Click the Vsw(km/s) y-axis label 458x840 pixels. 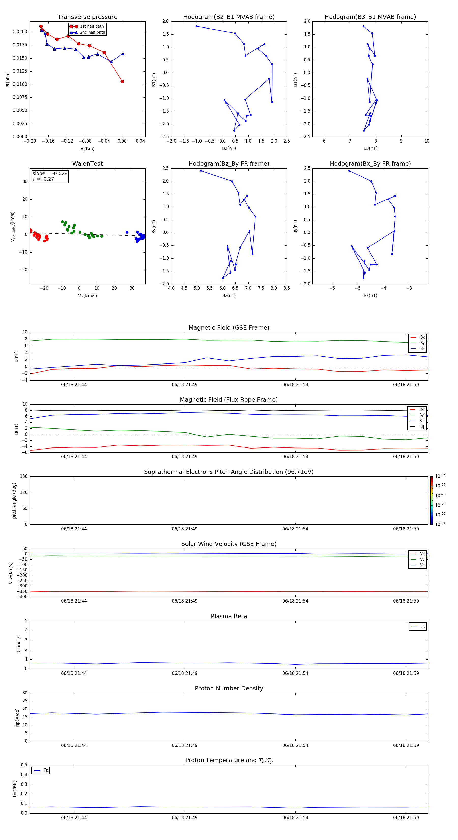click(11, 573)
